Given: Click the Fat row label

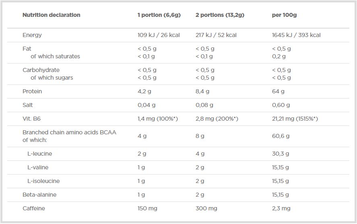Looking at the screenshot, I should [27, 49].
